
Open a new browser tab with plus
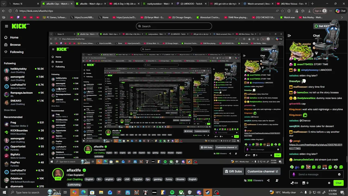(312, 4)
